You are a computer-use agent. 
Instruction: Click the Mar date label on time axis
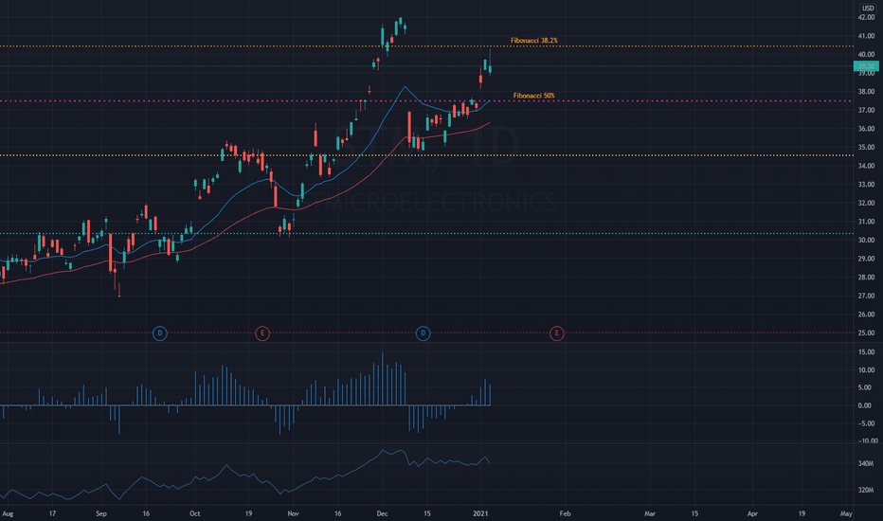click(650, 513)
